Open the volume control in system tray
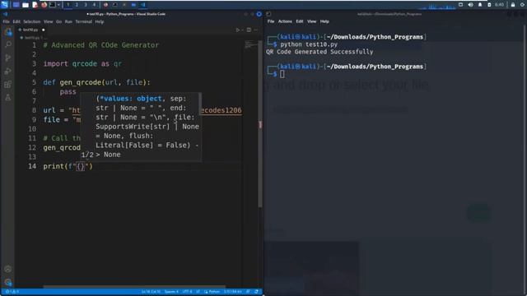This screenshot has width=527, height=296. tap(470, 5)
